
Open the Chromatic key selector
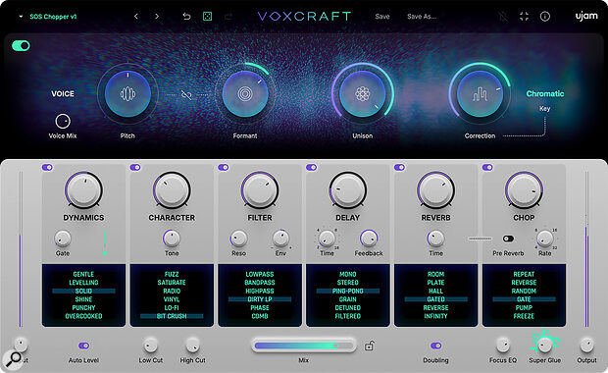[x=545, y=93]
